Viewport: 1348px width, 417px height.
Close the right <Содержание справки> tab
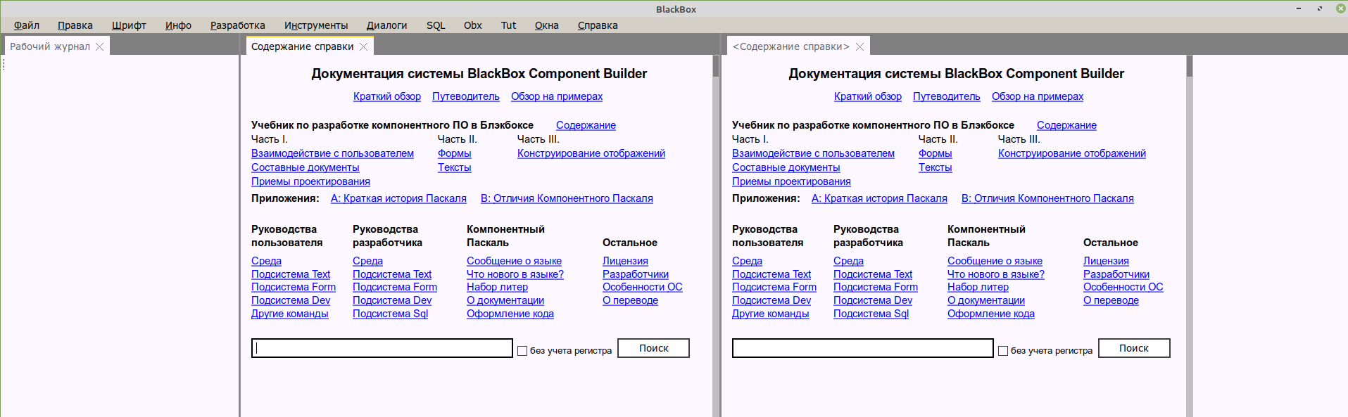coord(859,46)
